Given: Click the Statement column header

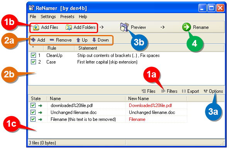Looking at the screenshot, I should (149, 48).
